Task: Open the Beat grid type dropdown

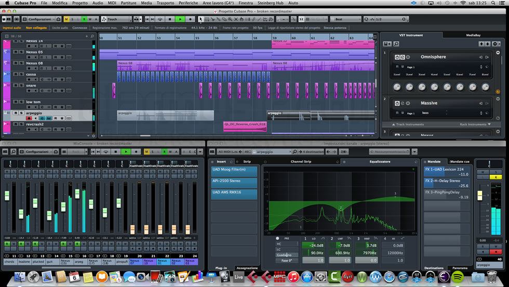Action: click(346, 19)
